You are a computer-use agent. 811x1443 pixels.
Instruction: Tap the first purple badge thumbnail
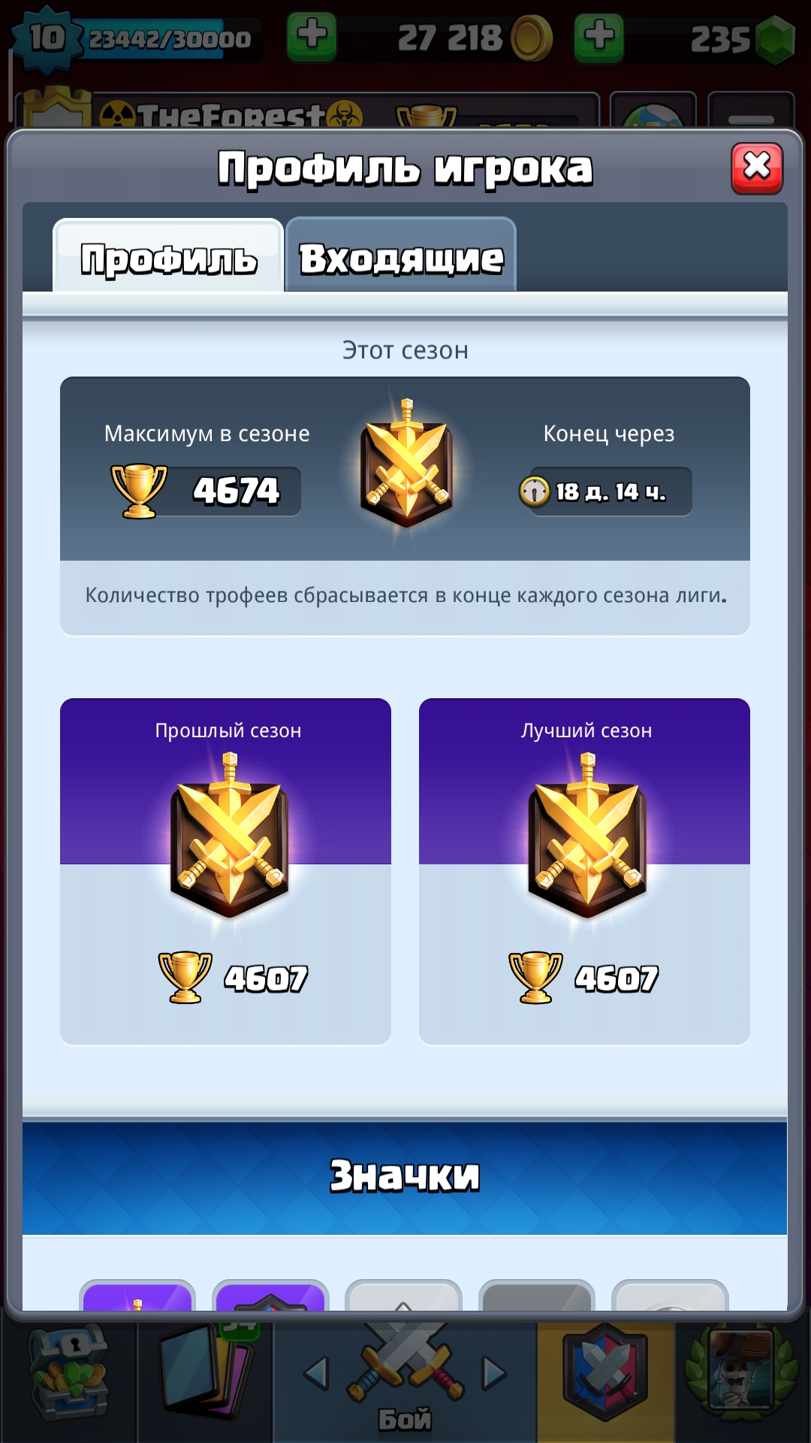click(x=137, y=1296)
